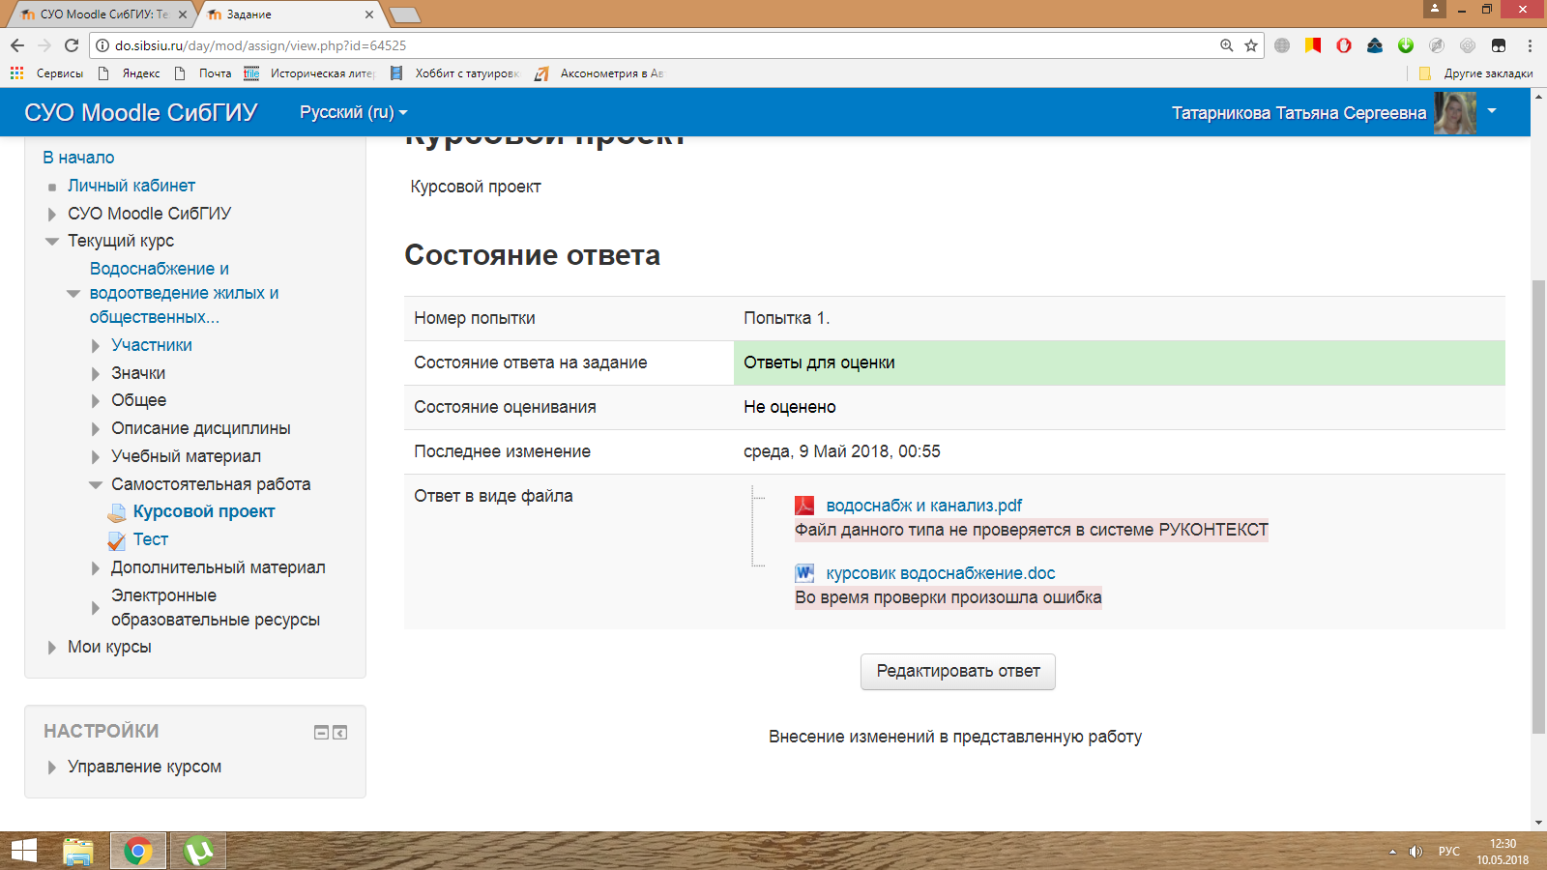Open the Хоббит с татуировкой bookmark
Image resolution: width=1547 pixels, height=870 pixels.
[454, 73]
